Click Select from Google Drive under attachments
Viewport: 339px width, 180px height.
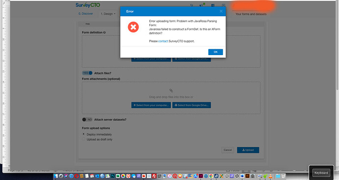[x=192, y=105]
